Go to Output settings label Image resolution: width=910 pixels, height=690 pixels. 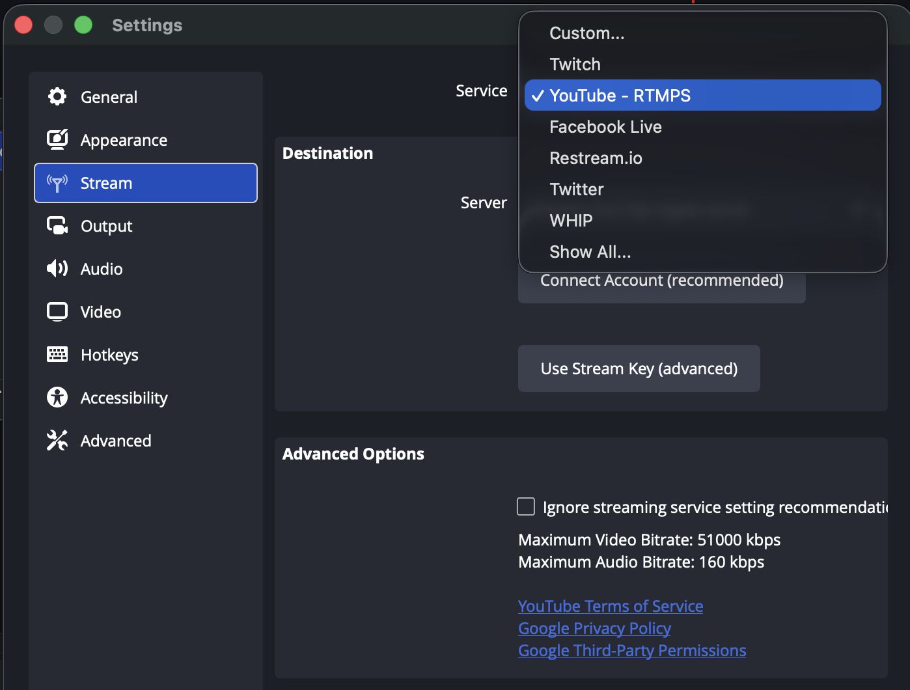tap(106, 226)
